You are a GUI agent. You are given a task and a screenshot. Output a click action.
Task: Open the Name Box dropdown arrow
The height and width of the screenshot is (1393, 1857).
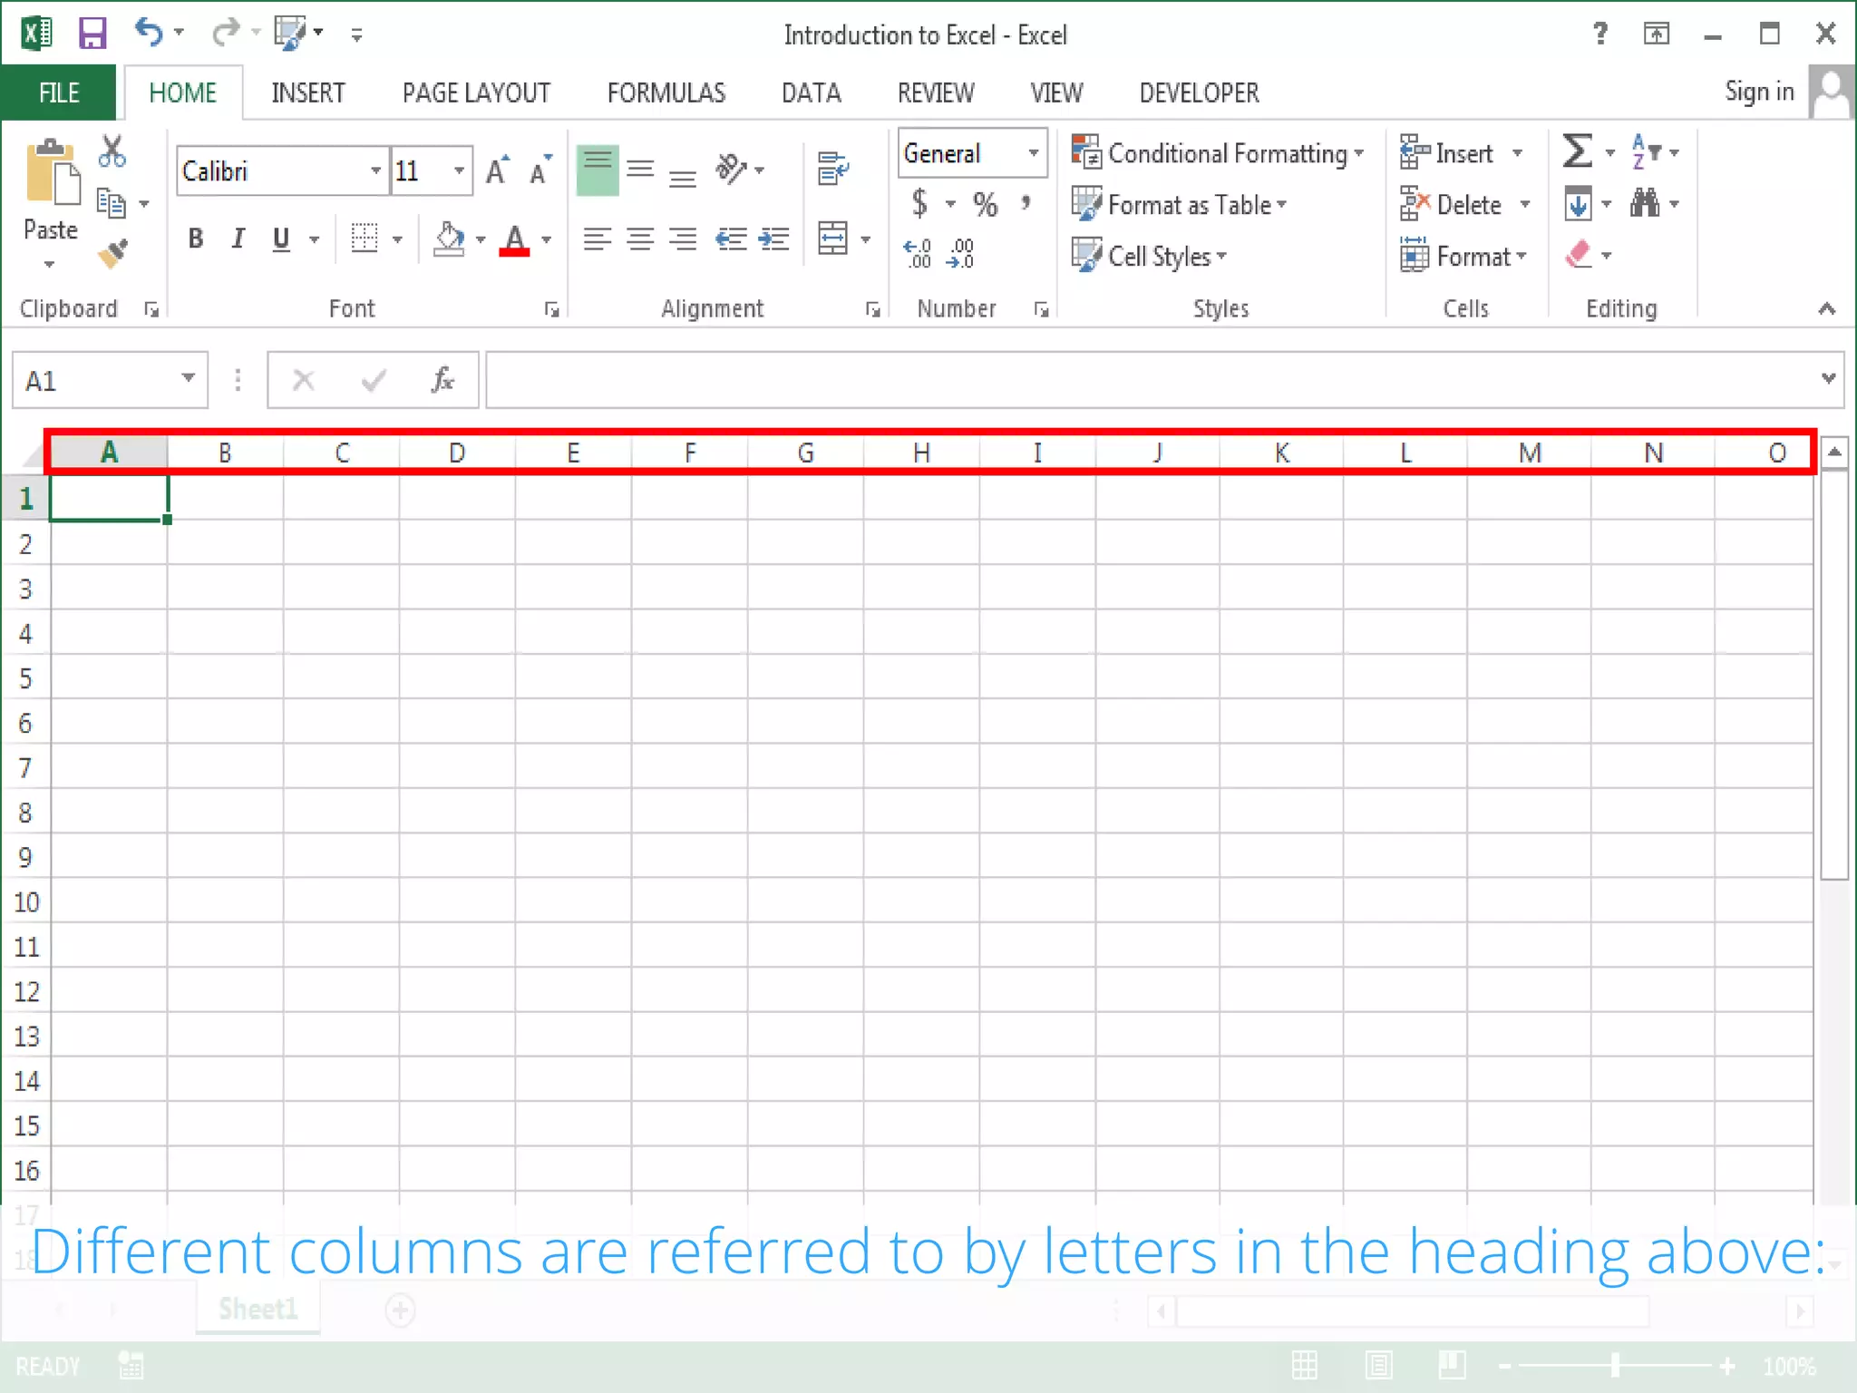[x=188, y=379]
